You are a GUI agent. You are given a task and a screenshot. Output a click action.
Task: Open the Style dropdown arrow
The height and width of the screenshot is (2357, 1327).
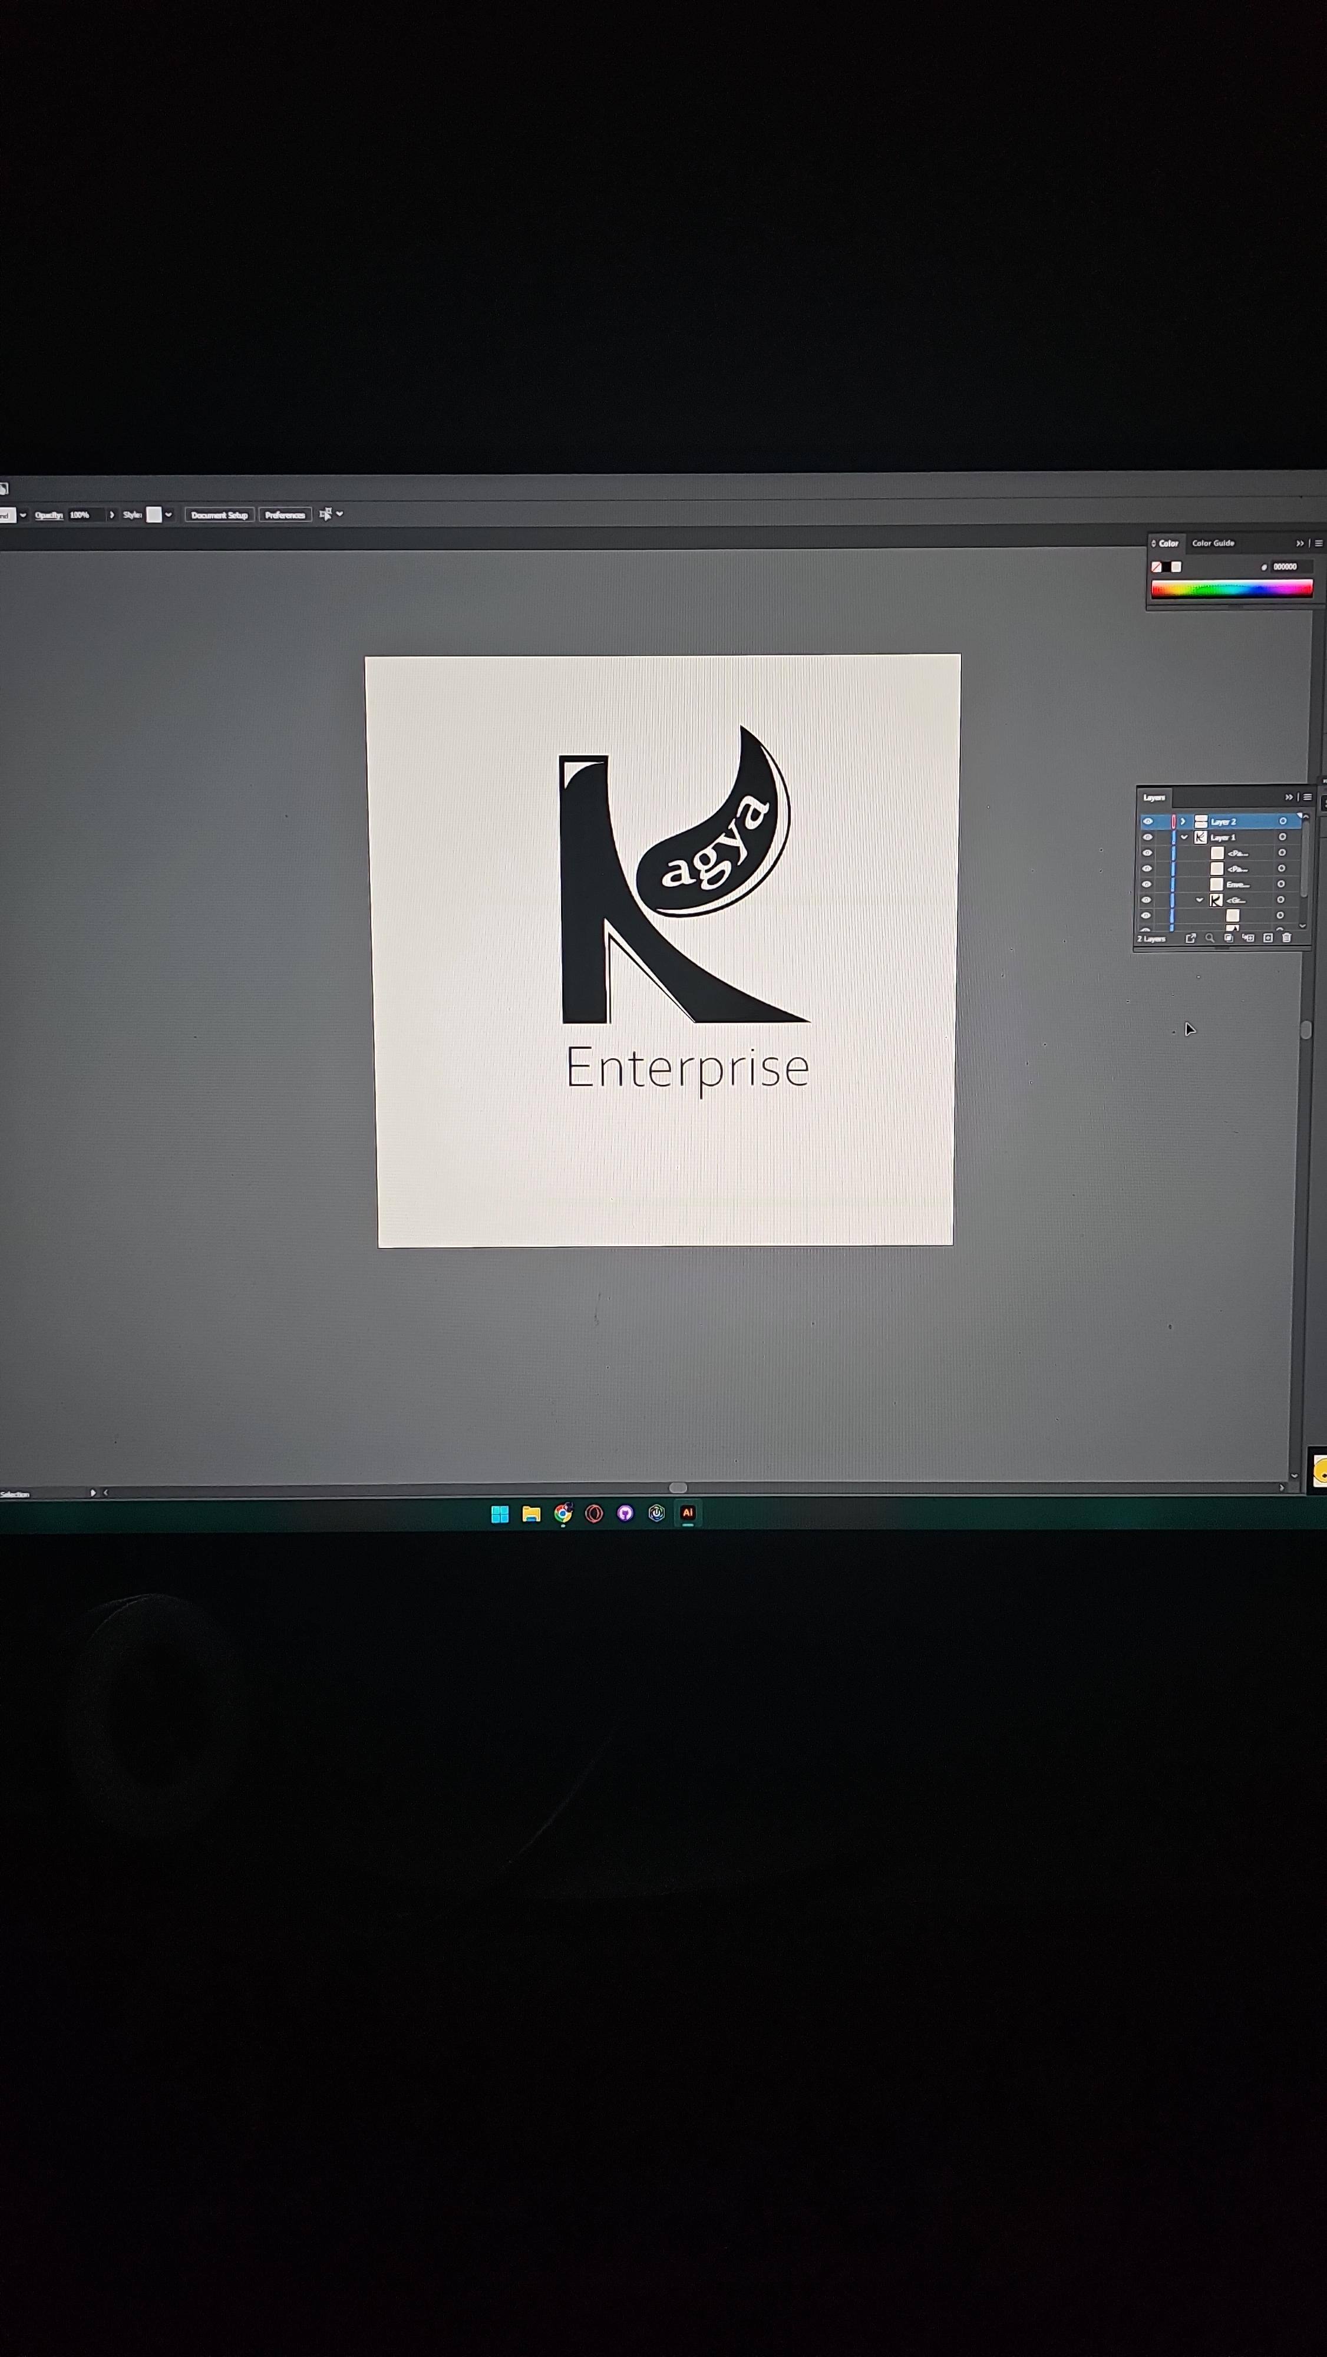[x=169, y=514]
